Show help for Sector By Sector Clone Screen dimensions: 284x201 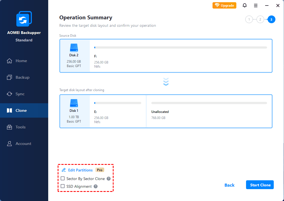[x=109, y=179]
